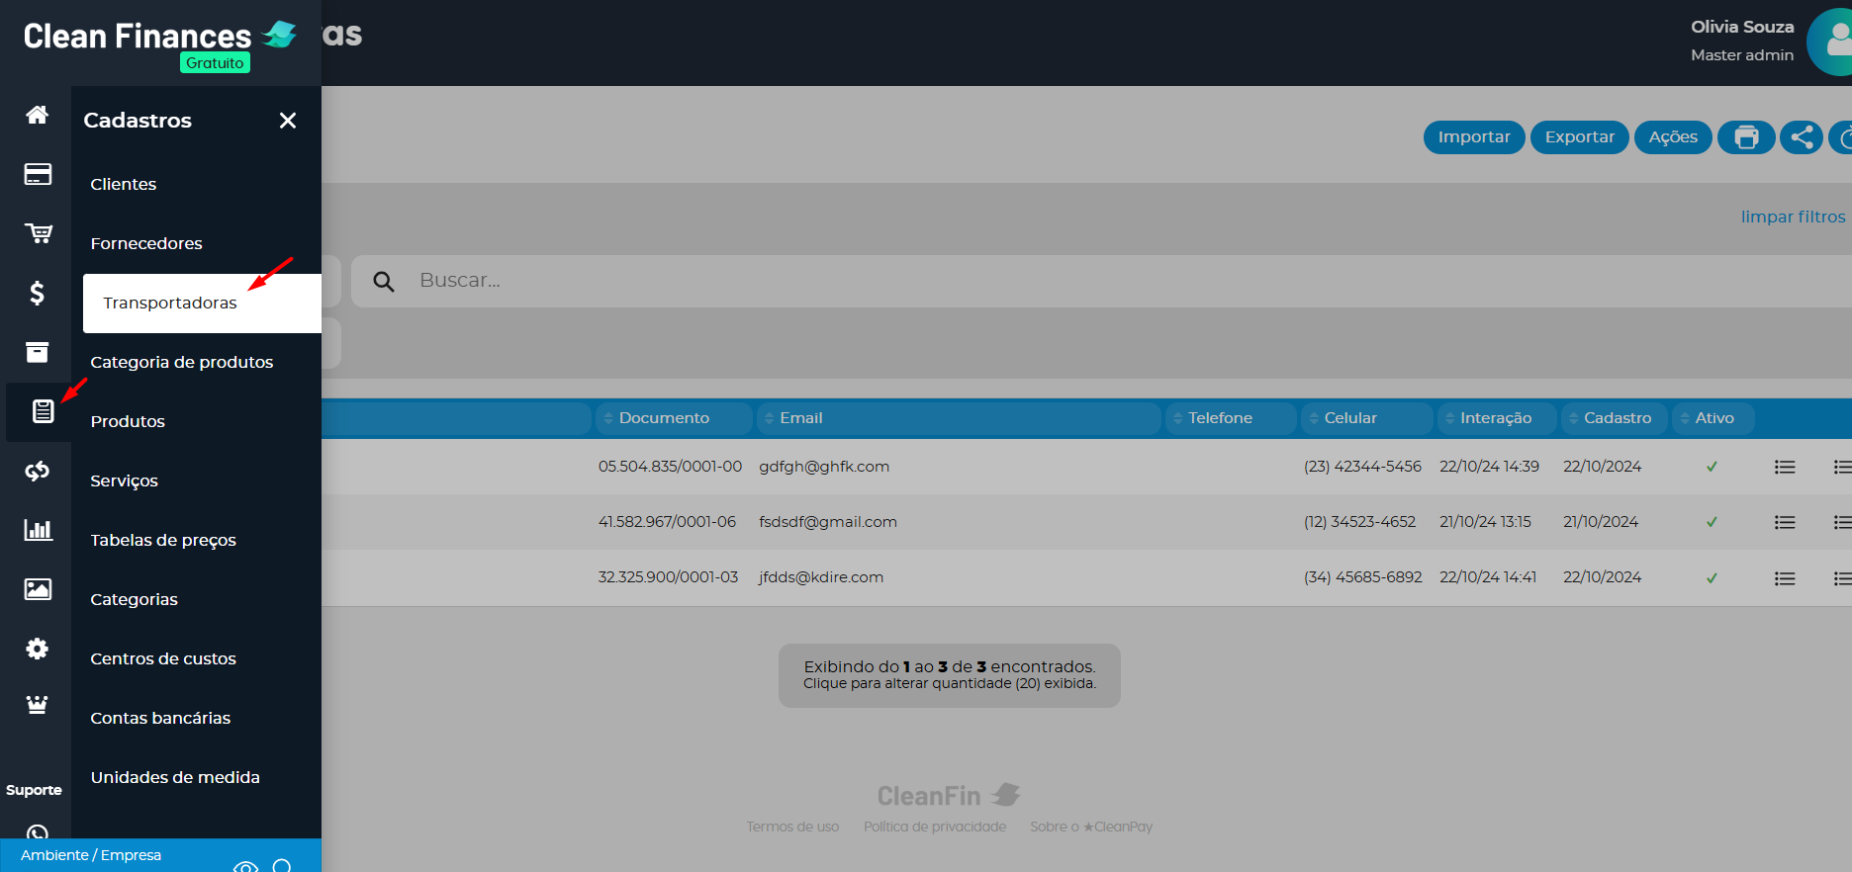Sort by the Documento column
The image size is (1852, 872).
point(664,418)
